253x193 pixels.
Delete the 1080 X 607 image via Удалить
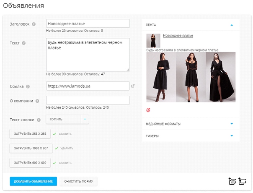coord(67,149)
